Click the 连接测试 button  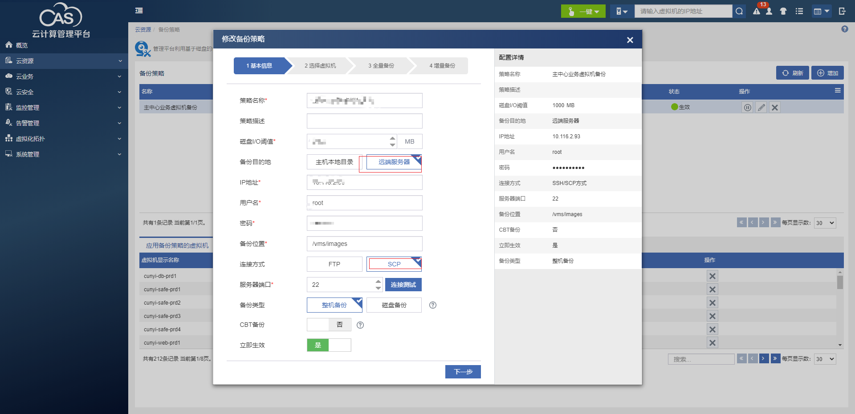pyautogui.click(x=403, y=285)
